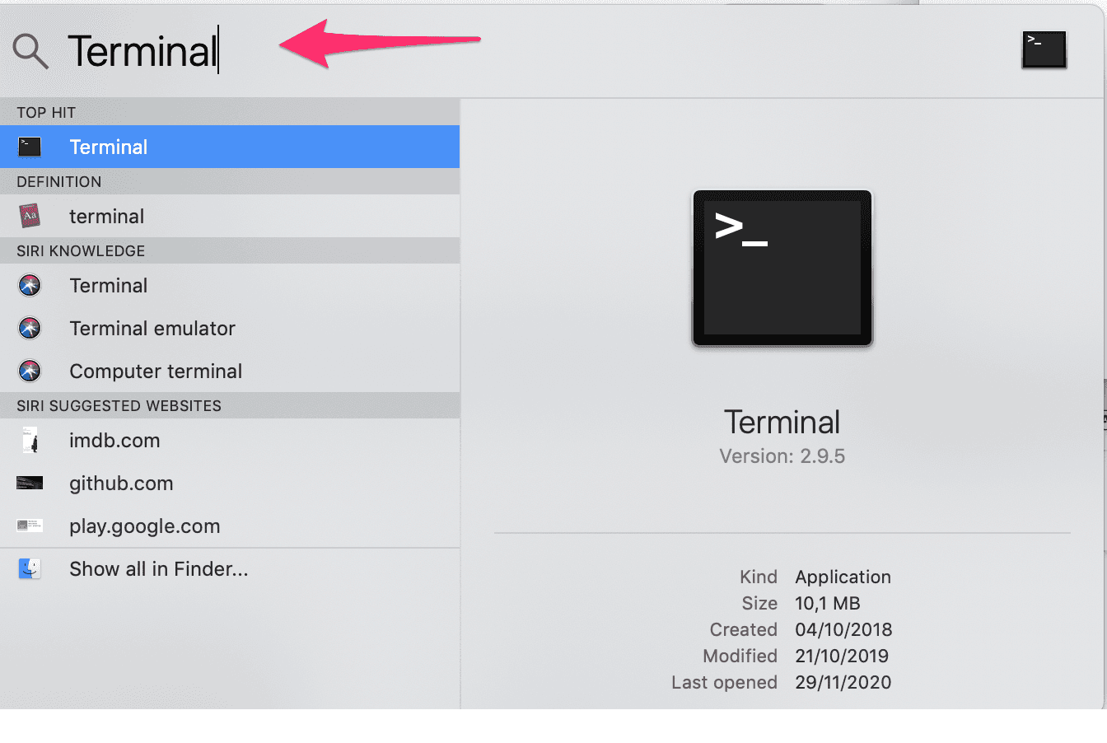Open the Terminal emulator Siri Knowledge result
The image size is (1107, 743).
152,329
